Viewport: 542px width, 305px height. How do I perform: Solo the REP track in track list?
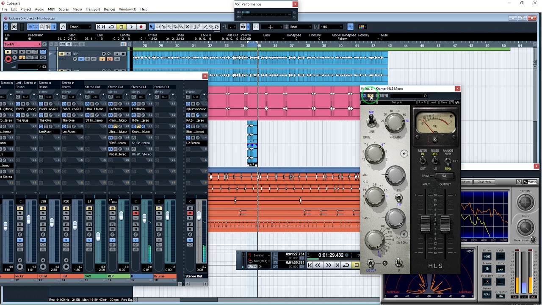(x=67, y=54)
